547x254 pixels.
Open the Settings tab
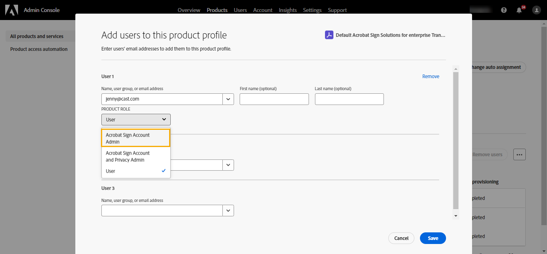(312, 10)
